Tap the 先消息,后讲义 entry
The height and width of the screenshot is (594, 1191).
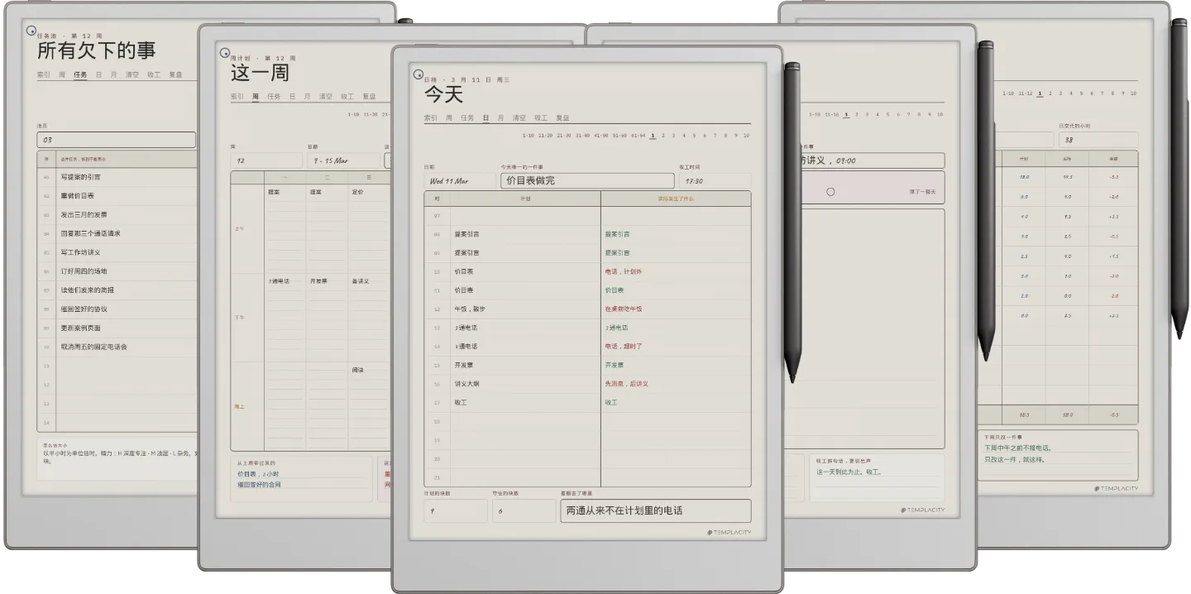[626, 384]
